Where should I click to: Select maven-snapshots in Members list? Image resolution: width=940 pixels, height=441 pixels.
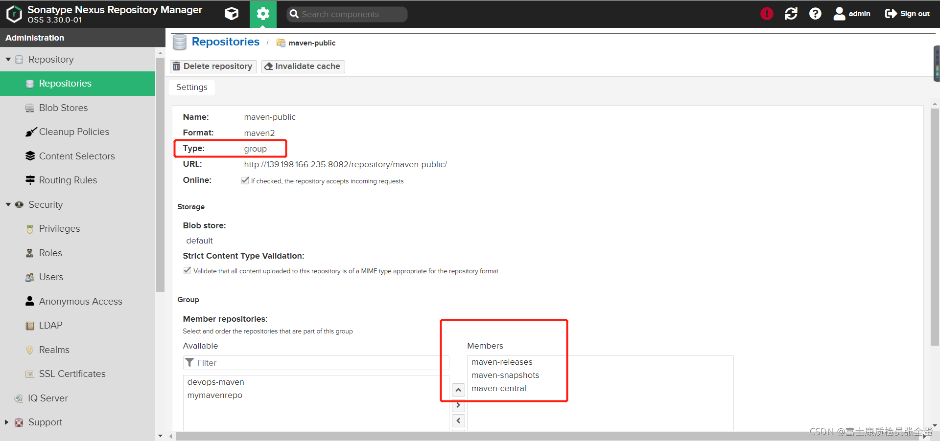click(x=505, y=375)
